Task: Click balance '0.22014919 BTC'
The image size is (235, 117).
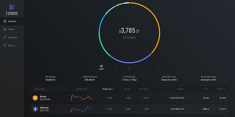Action: (177, 98)
